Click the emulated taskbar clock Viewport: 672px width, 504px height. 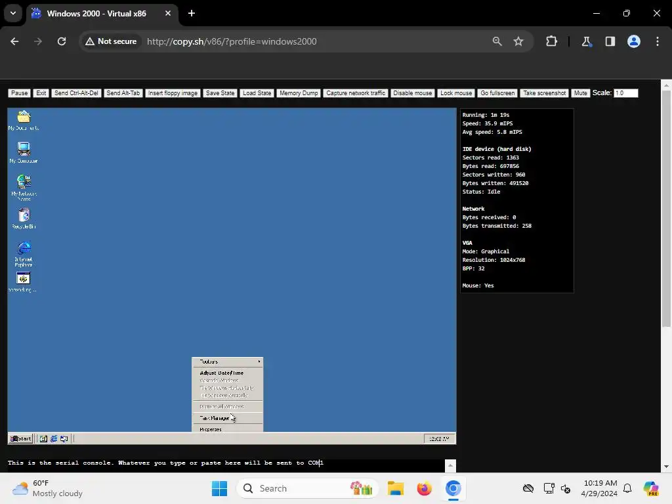coord(439,438)
